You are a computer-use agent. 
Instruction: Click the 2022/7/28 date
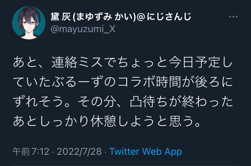point(79,151)
